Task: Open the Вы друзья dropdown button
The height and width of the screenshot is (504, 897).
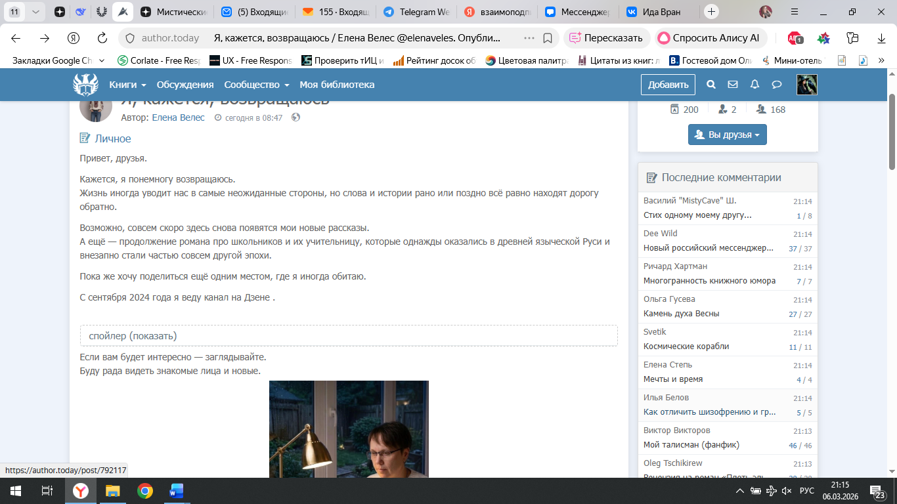Action: click(x=727, y=135)
